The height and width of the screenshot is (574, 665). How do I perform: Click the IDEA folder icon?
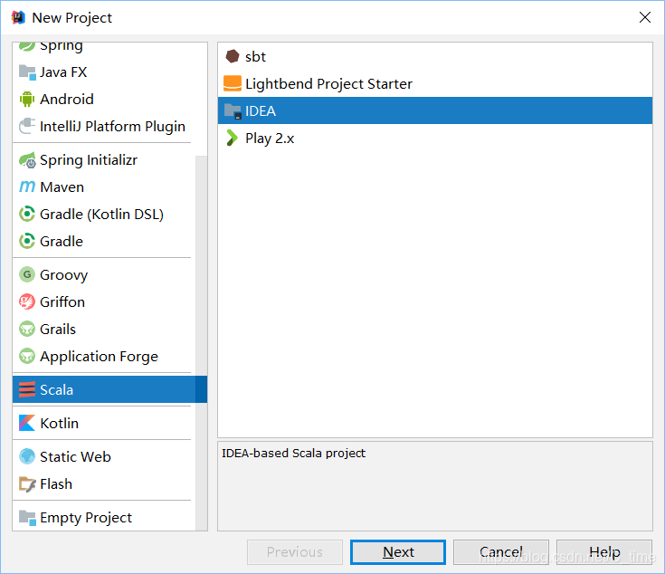pyautogui.click(x=233, y=111)
